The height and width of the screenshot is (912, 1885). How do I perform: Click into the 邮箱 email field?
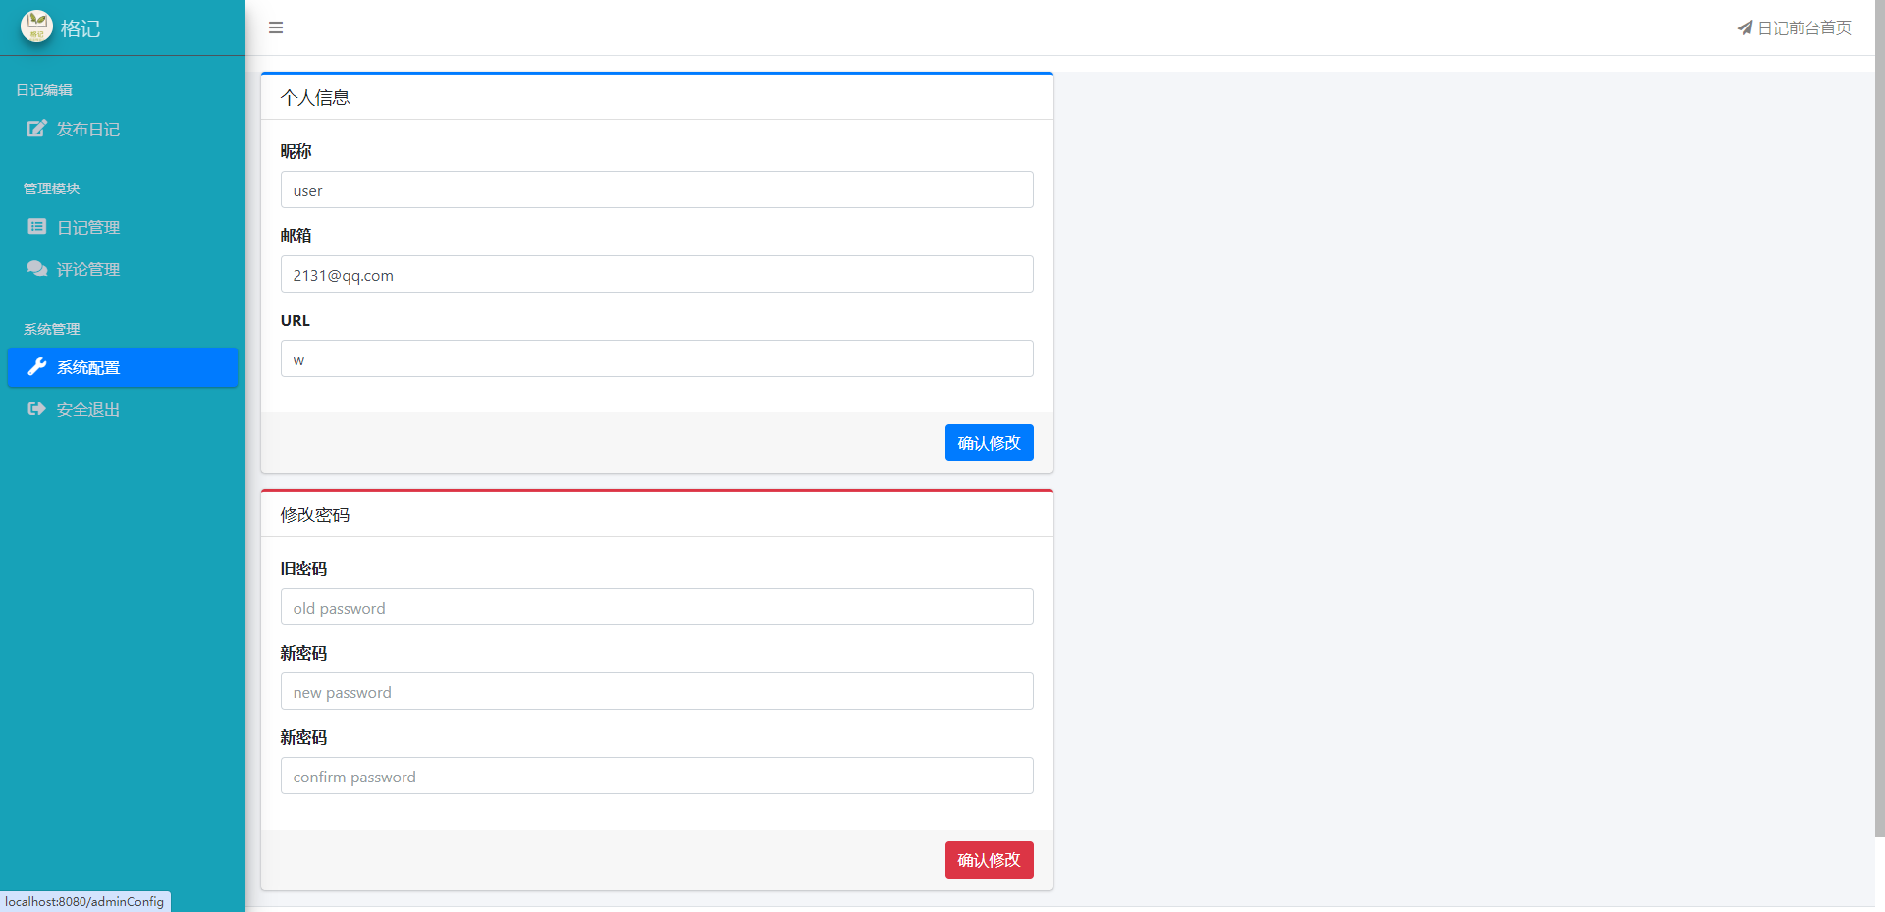[657, 274]
